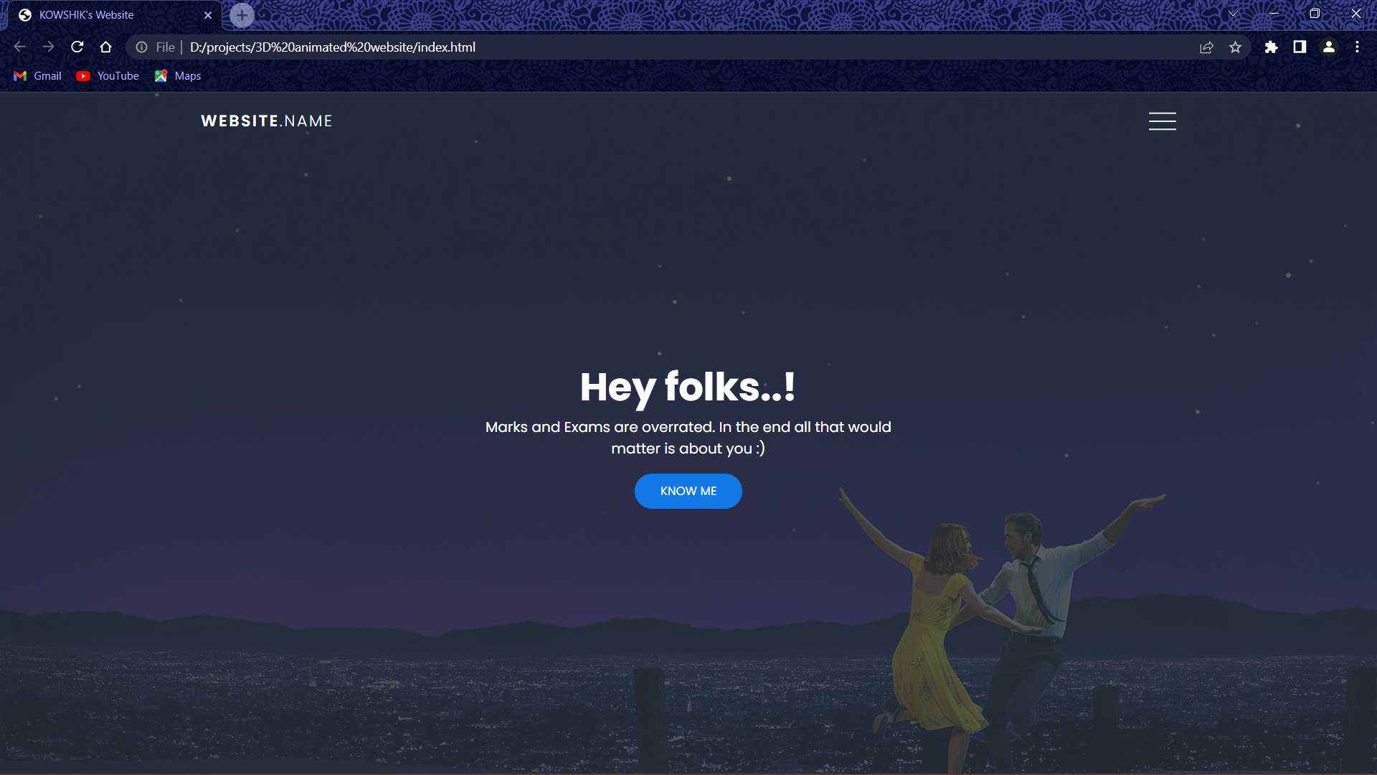This screenshot has height=775, width=1377.
Task: Expand the search tabs chevron
Action: [1232, 13]
